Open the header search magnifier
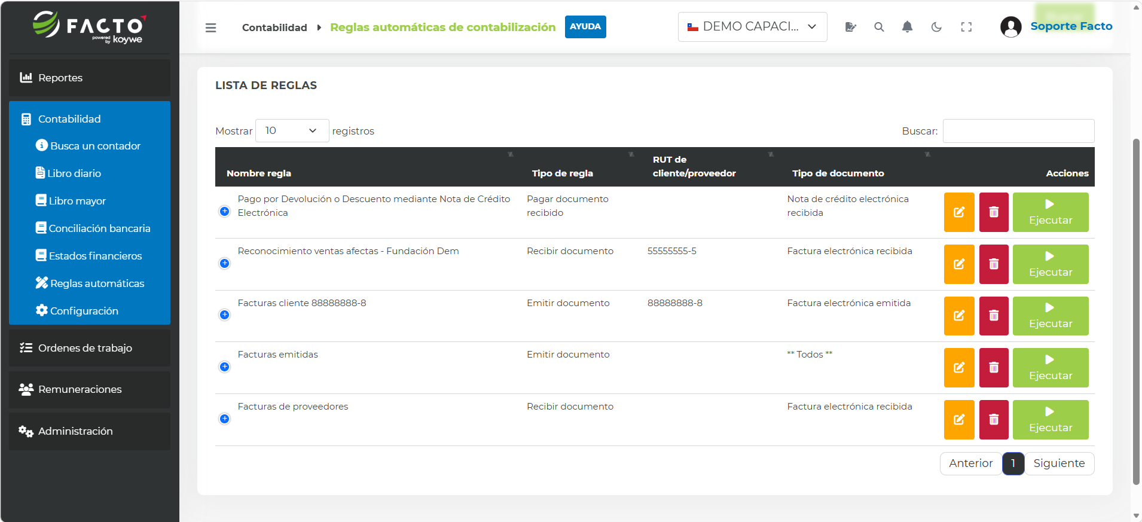 879,27
